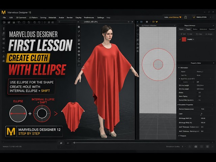216x162 pixels.
Task: Select the Untitled_MD.ZPrj document tab
Action: coord(91,22)
